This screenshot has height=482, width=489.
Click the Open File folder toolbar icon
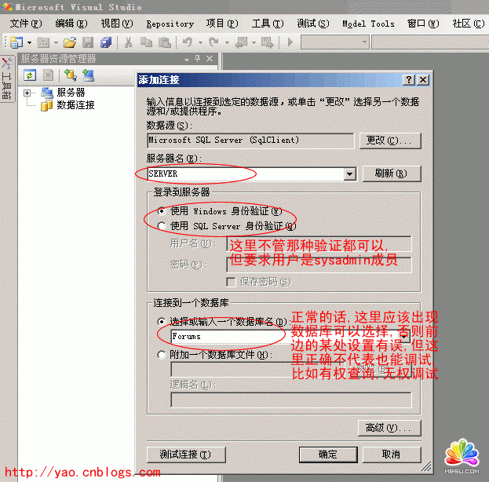pos(70,42)
